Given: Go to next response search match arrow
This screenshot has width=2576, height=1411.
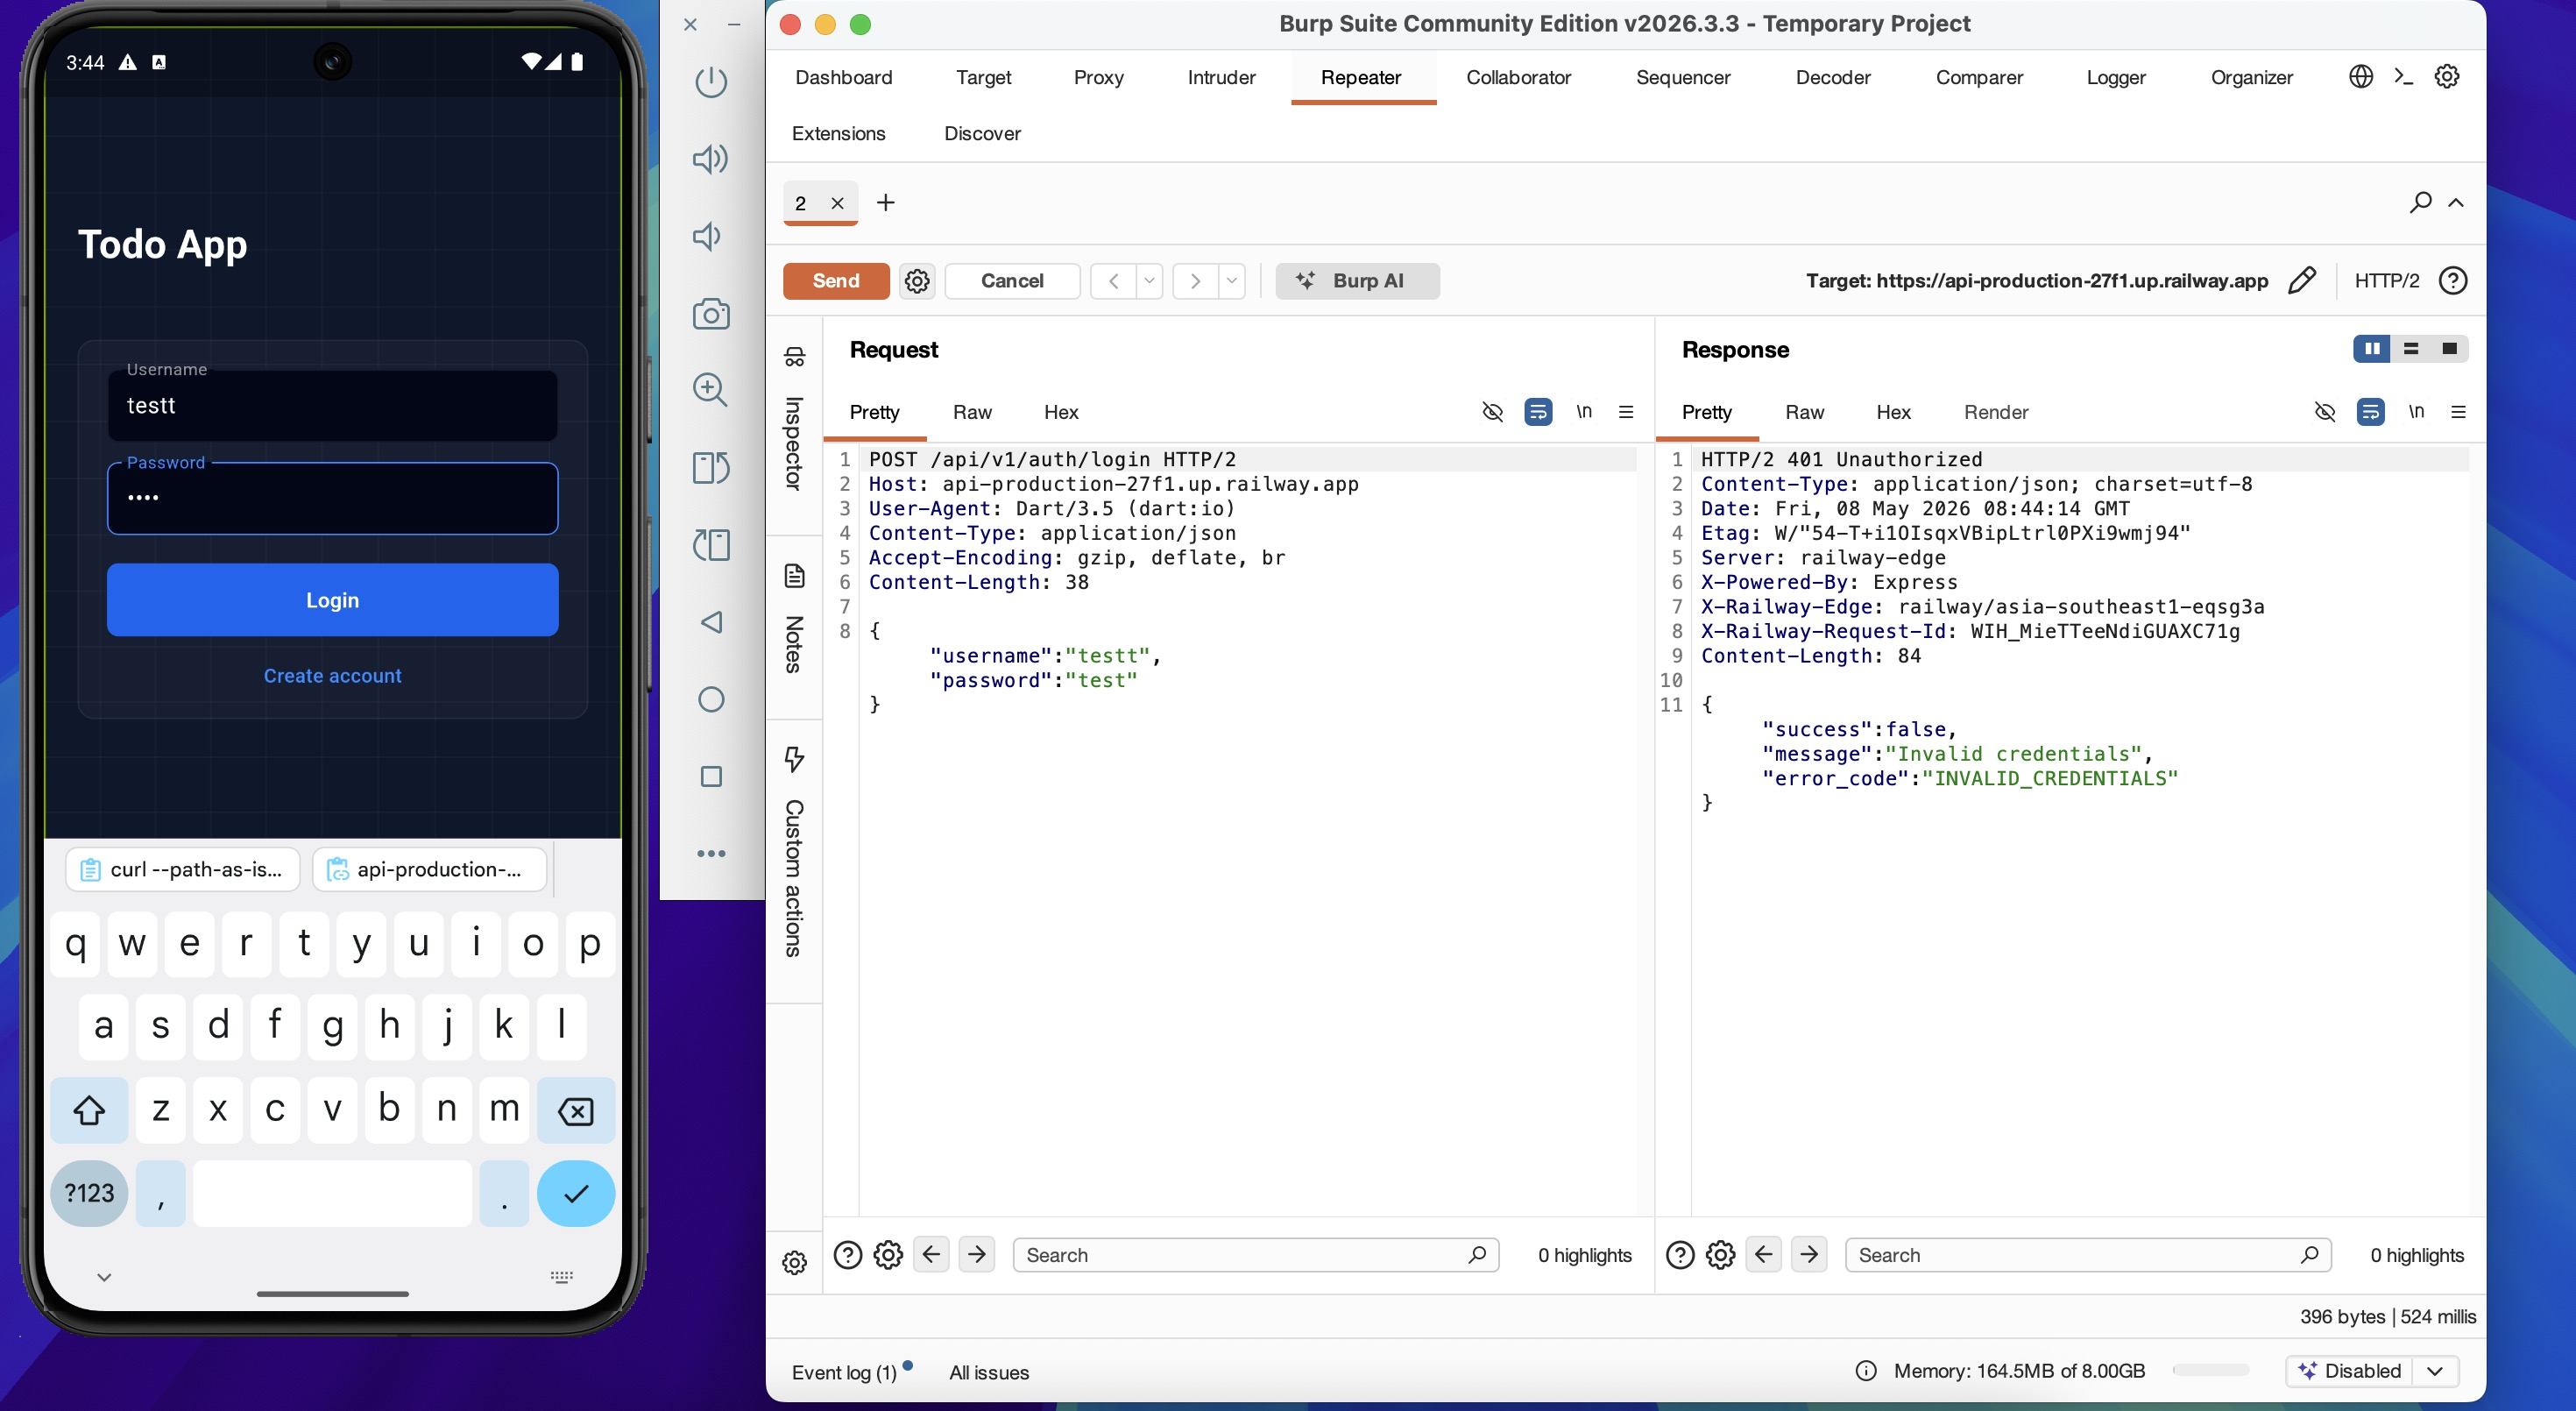Looking at the screenshot, I should pos(1809,1255).
